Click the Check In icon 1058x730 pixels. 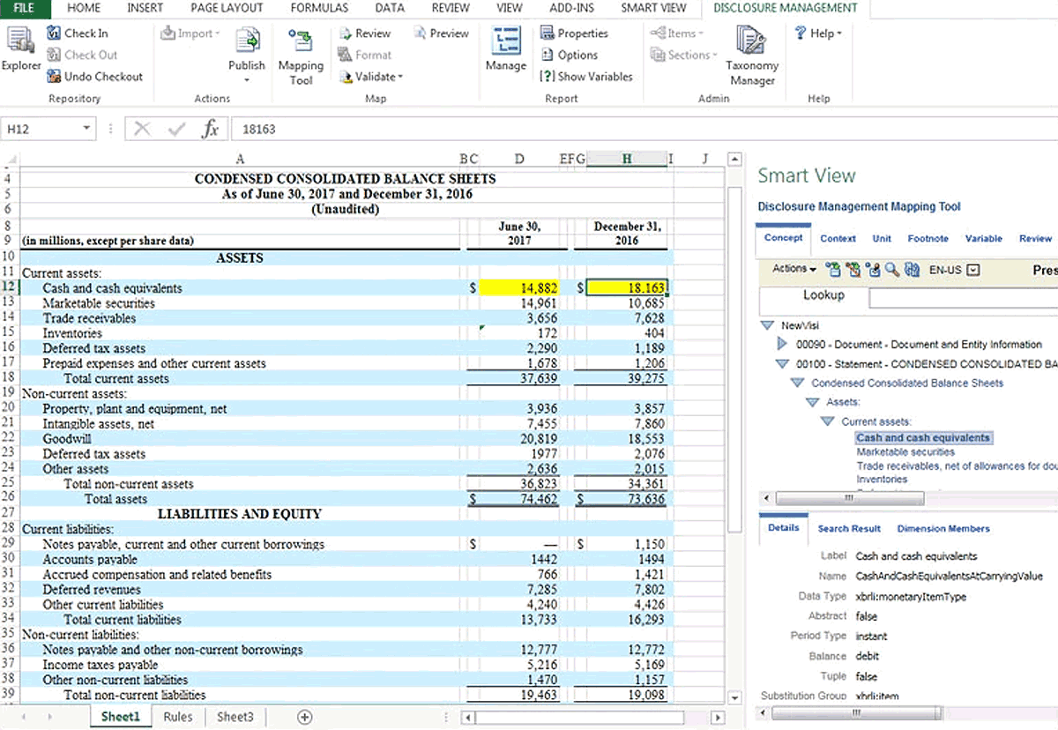point(55,34)
